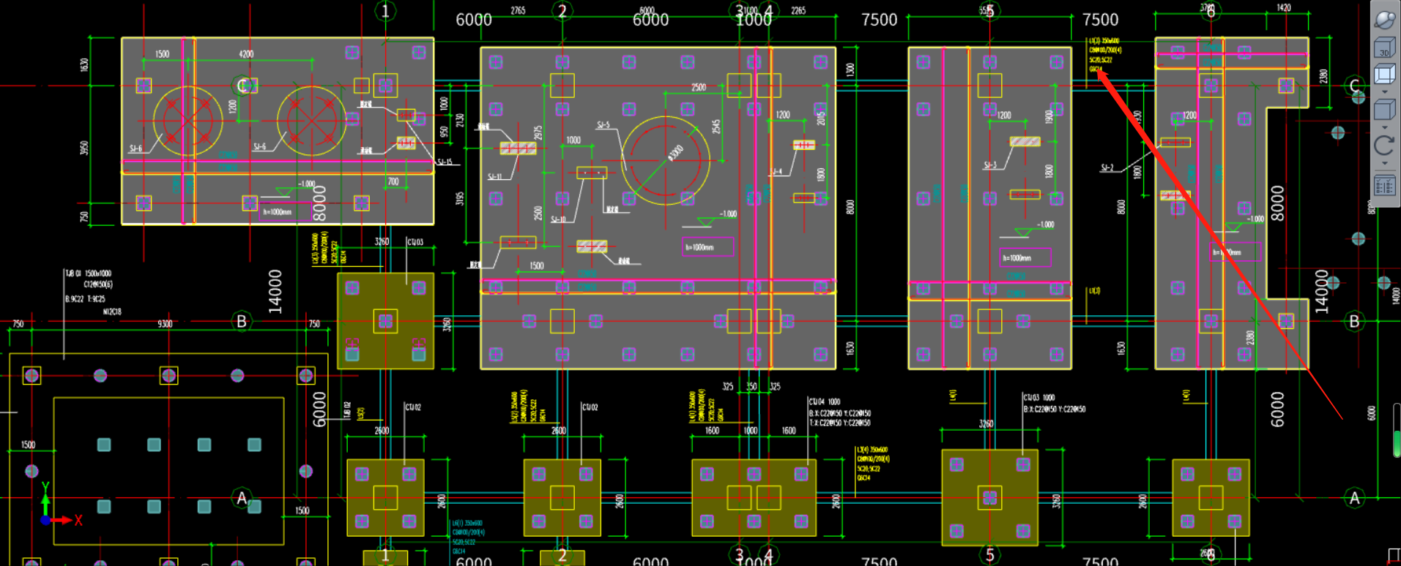
Task: Click the SJ-11 label
Action: click(x=494, y=177)
